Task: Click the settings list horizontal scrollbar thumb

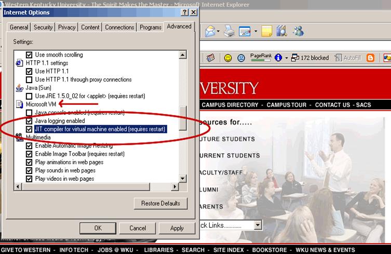Action: click(86, 186)
